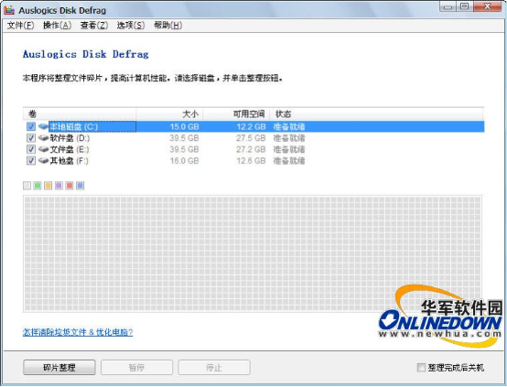Open the 查看(Z) menu
507x387 pixels.
[94, 26]
